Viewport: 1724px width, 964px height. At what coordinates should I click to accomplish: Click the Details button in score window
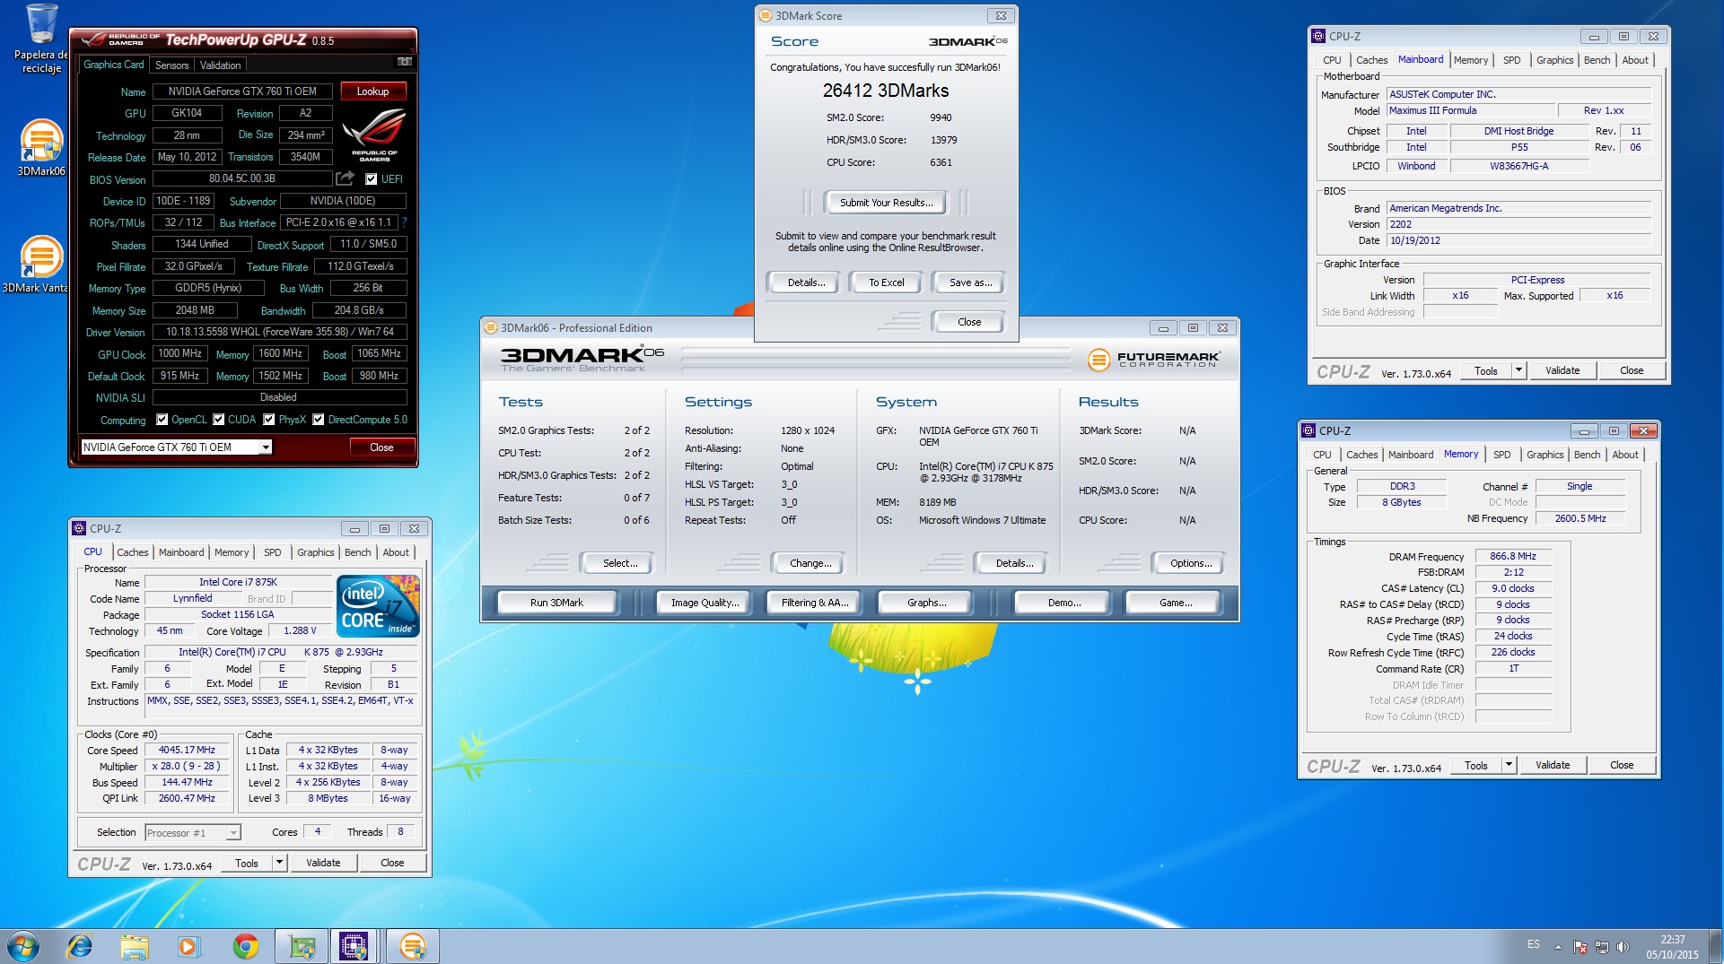tap(805, 282)
